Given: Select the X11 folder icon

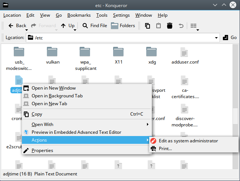Looking at the screenshot, I should pos(118,52).
